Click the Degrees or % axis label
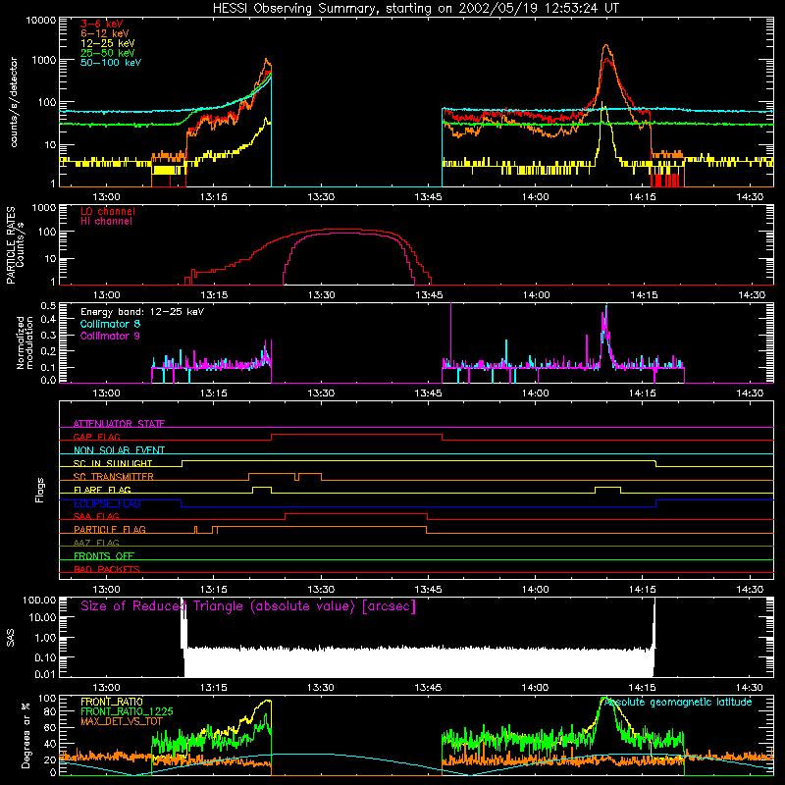This screenshot has width=785, height=785. pos(26,735)
